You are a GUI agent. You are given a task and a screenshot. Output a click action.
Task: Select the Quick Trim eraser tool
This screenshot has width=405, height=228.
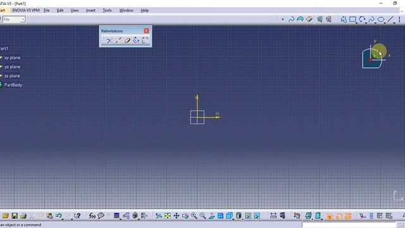127,41
